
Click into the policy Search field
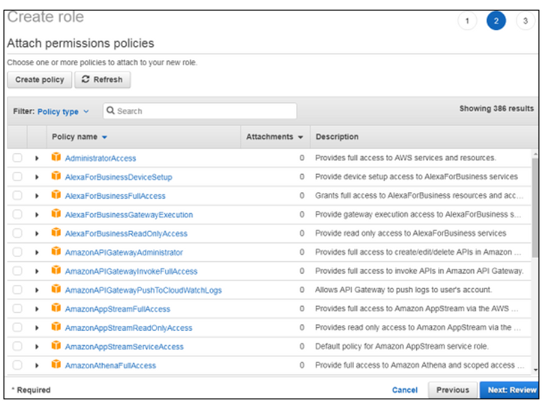point(203,111)
